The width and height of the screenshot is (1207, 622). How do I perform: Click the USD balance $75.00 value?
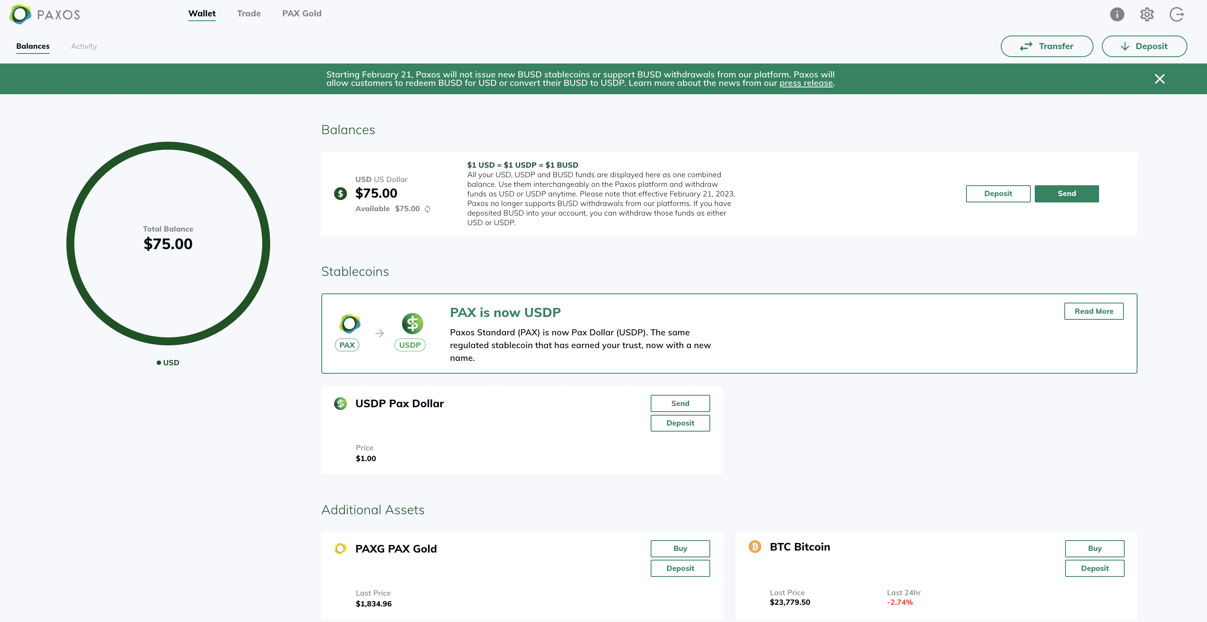click(376, 193)
